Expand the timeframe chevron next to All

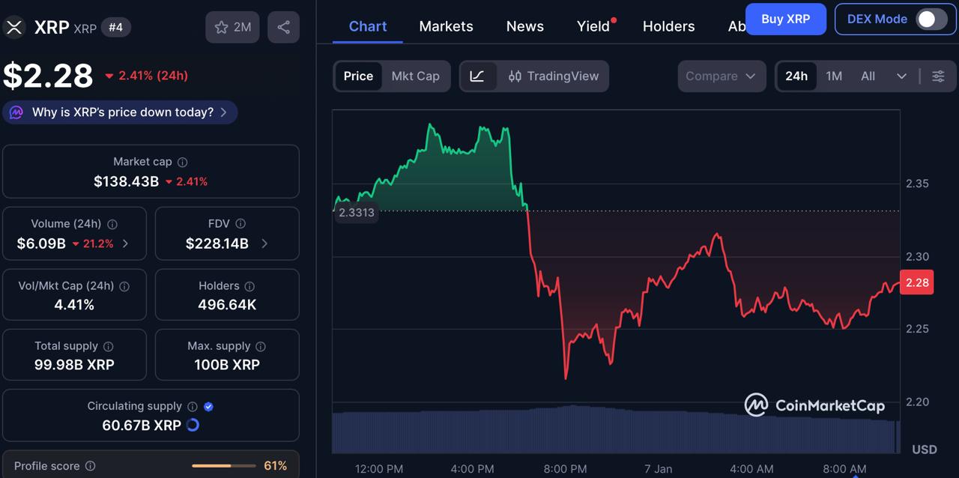900,76
